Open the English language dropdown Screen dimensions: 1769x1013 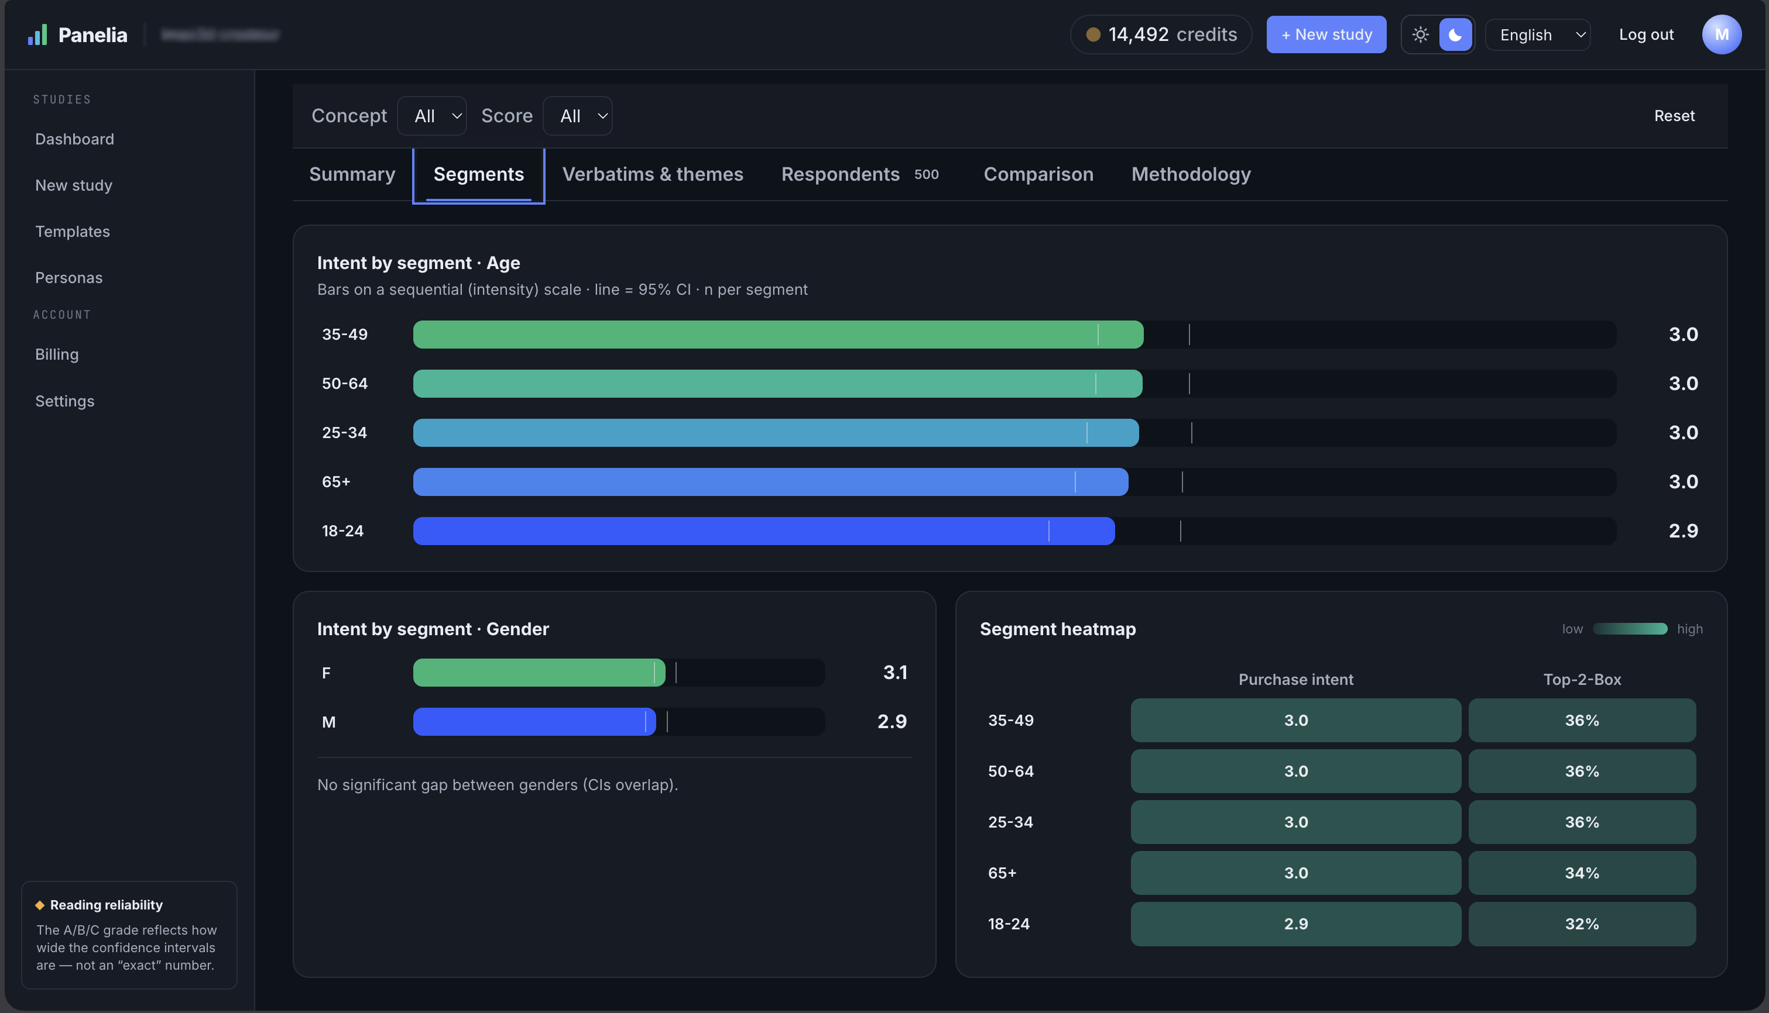[x=1538, y=35]
